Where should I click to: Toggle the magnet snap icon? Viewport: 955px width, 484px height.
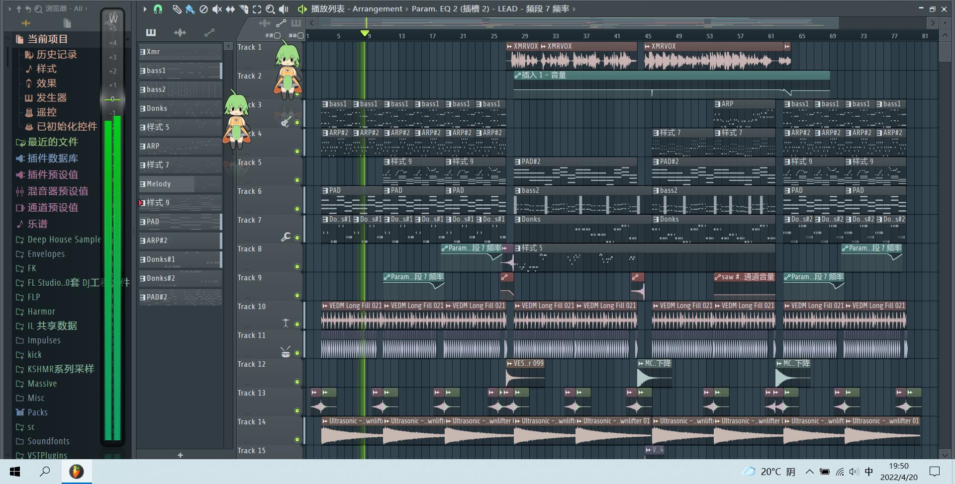[x=158, y=9]
